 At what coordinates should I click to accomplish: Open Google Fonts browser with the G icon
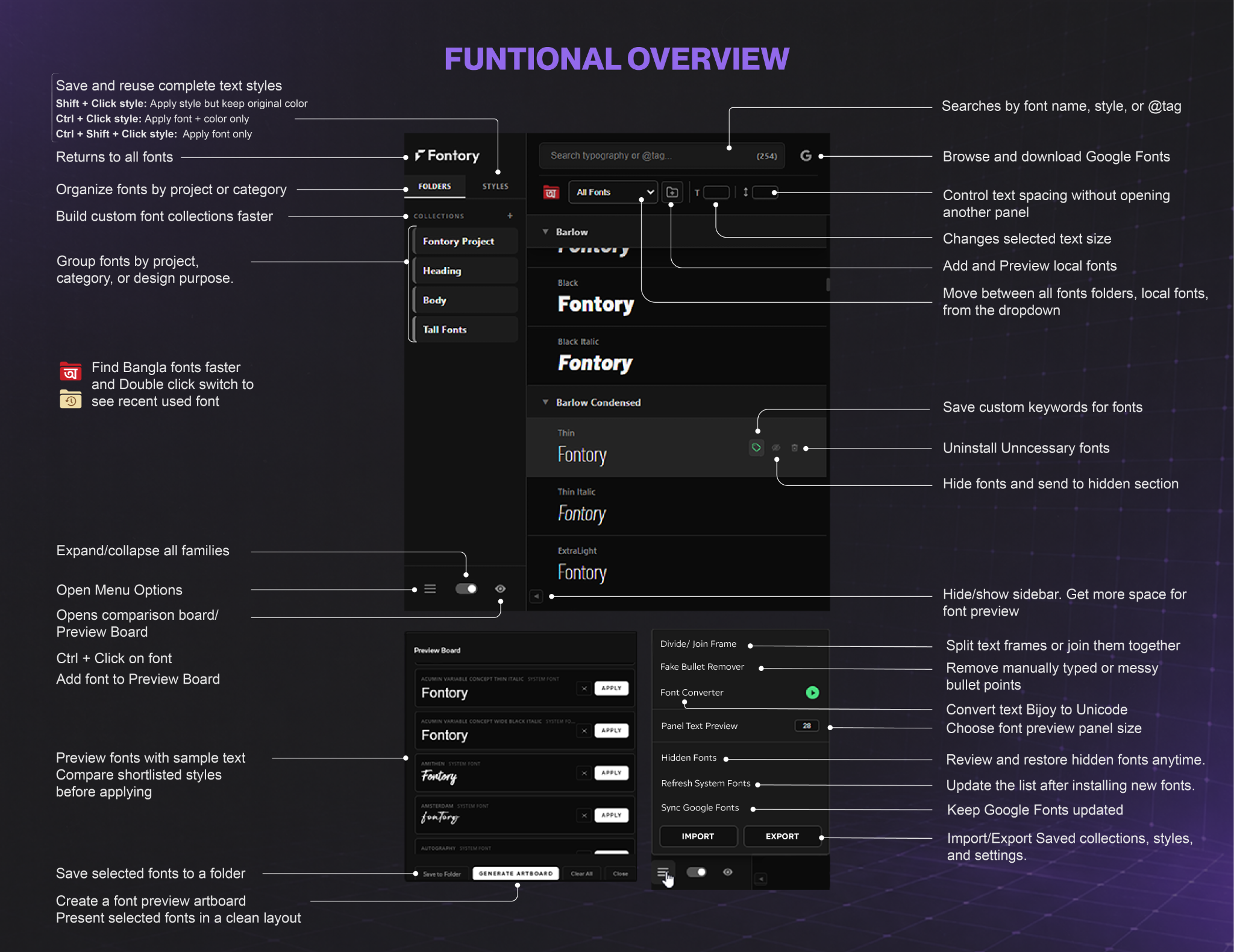click(x=806, y=156)
